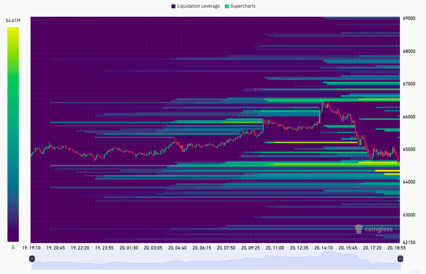Click the 20, 11:00 time axis label
The image size is (426, 274).
pos(275,248)
